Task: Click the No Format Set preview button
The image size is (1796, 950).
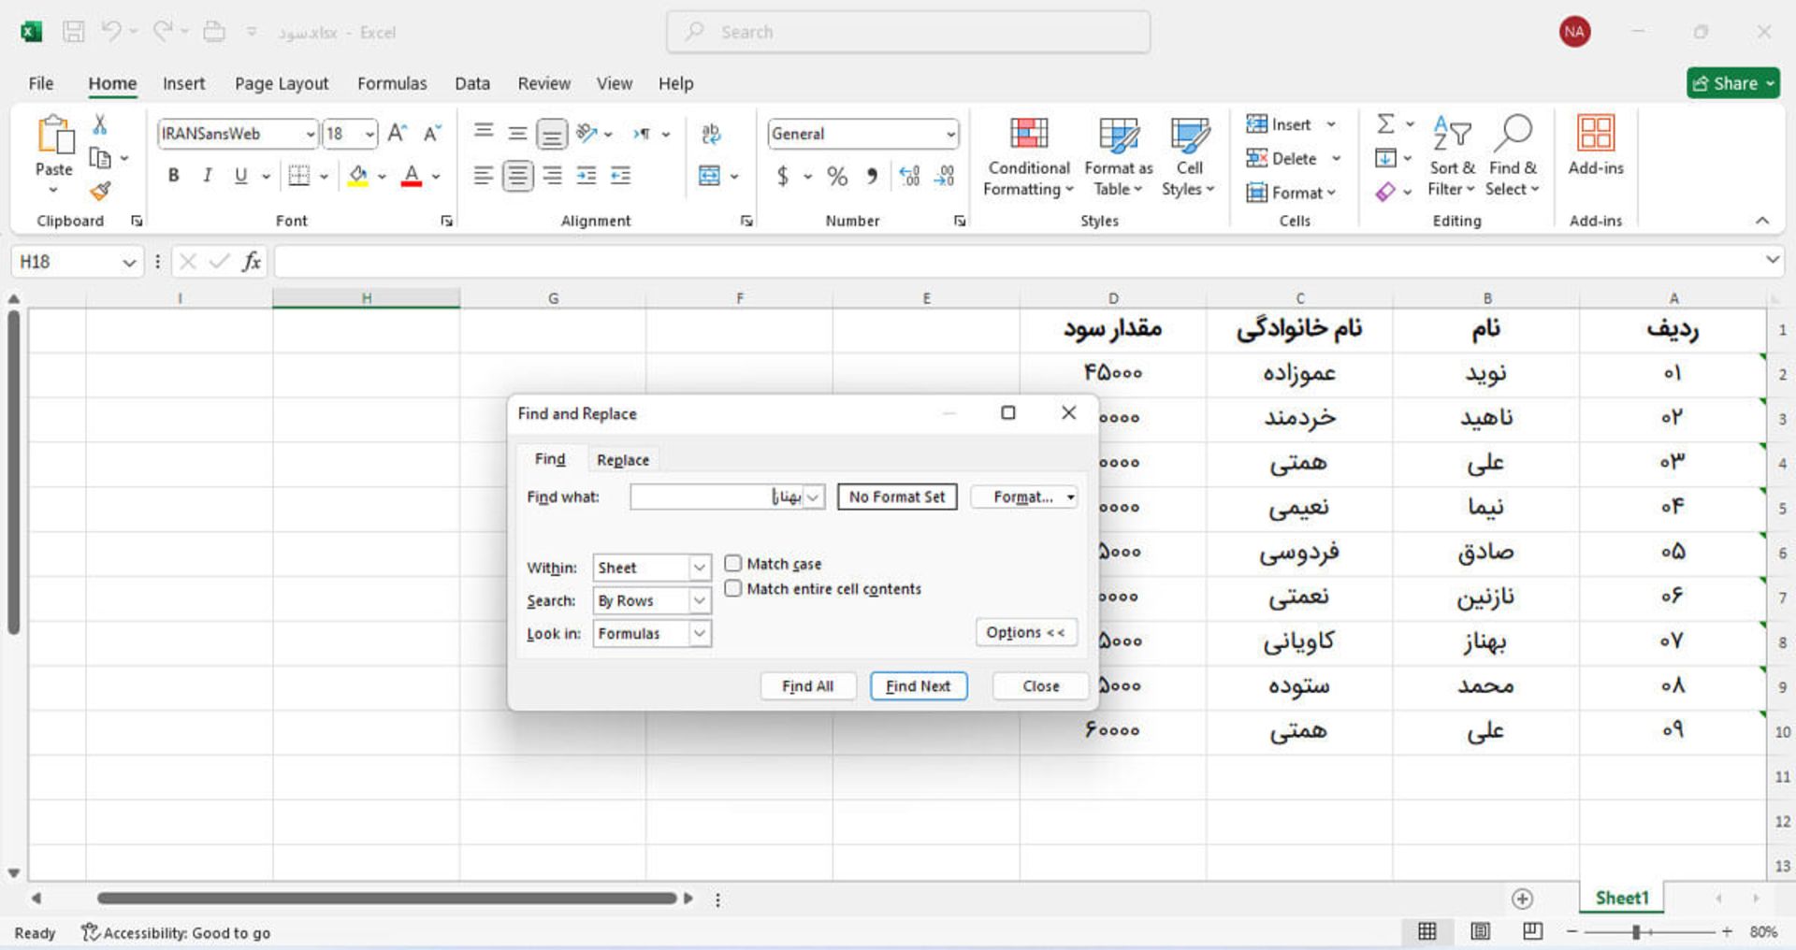Action: coord(897,497)
